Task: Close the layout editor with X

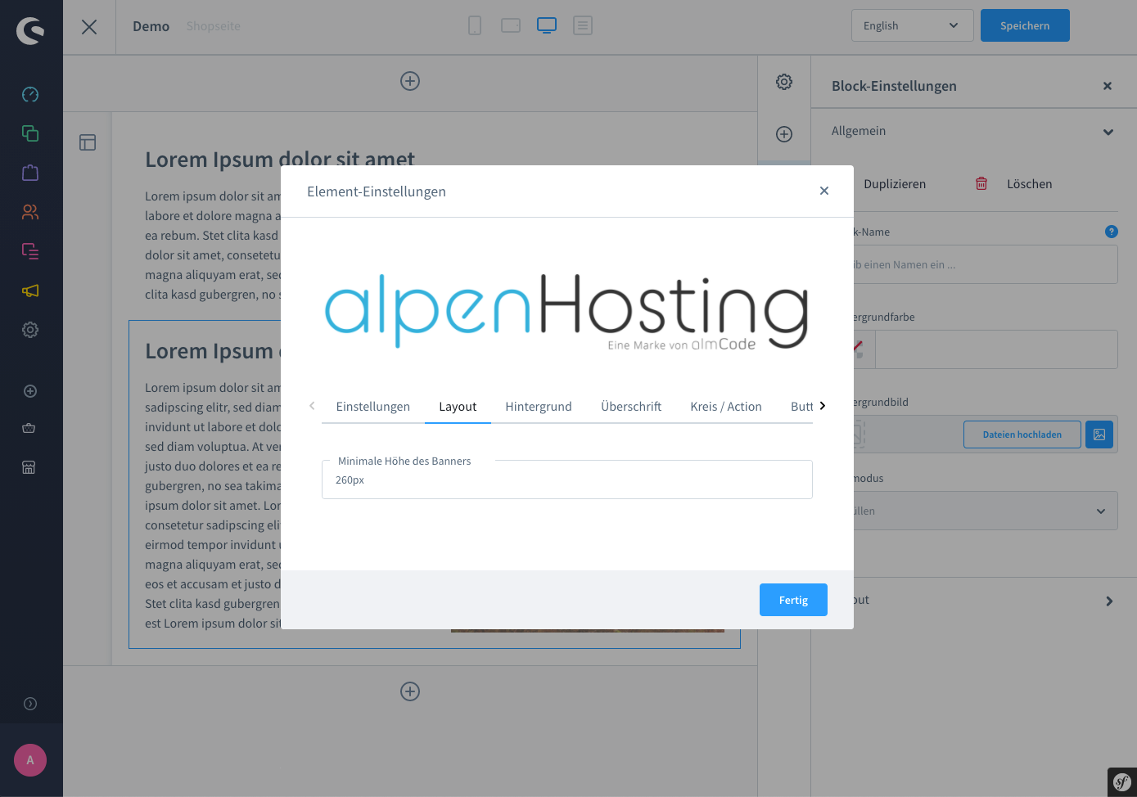Action: tap(89, 27)
